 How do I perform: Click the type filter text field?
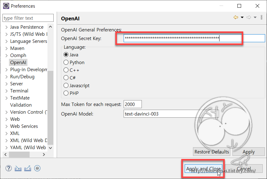click(x=28, y=18)
